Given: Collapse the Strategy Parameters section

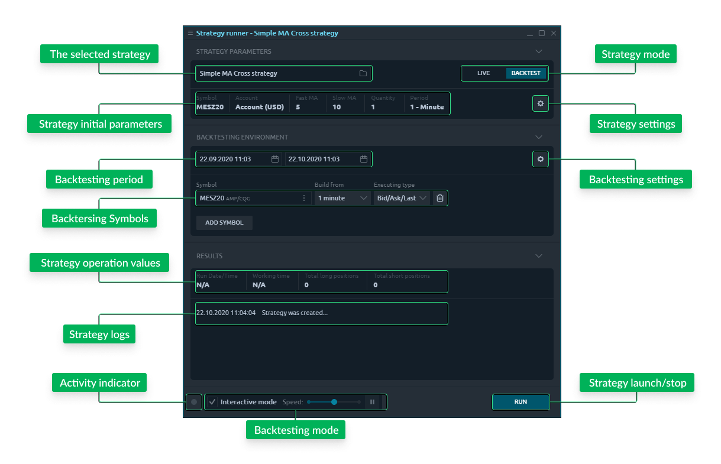Looking at the screenshot, I should pyautogui.click(x=538, y=51).
